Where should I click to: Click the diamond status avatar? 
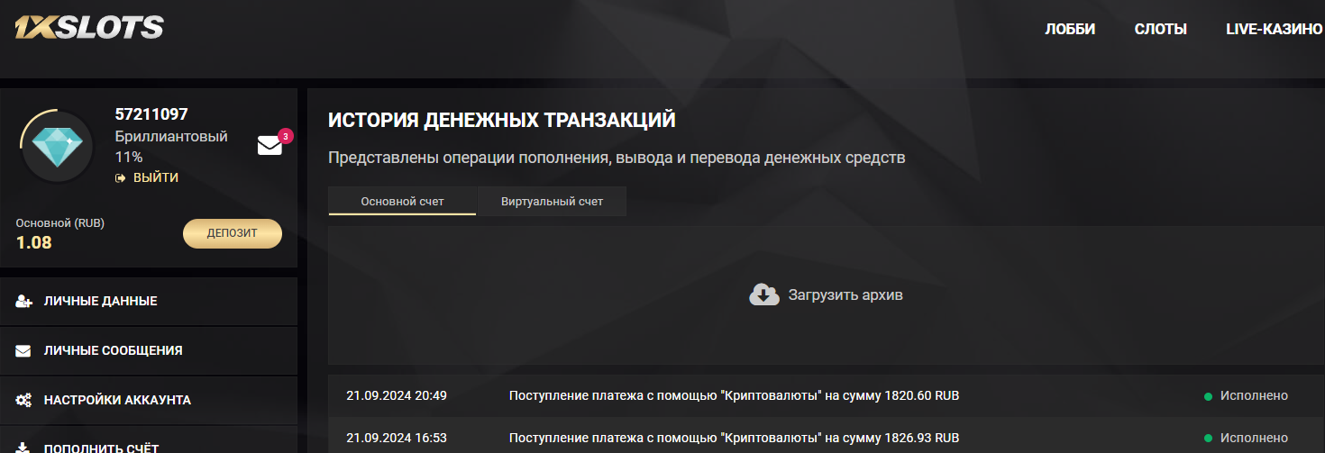pyautogui.click(x=57, y=145)
